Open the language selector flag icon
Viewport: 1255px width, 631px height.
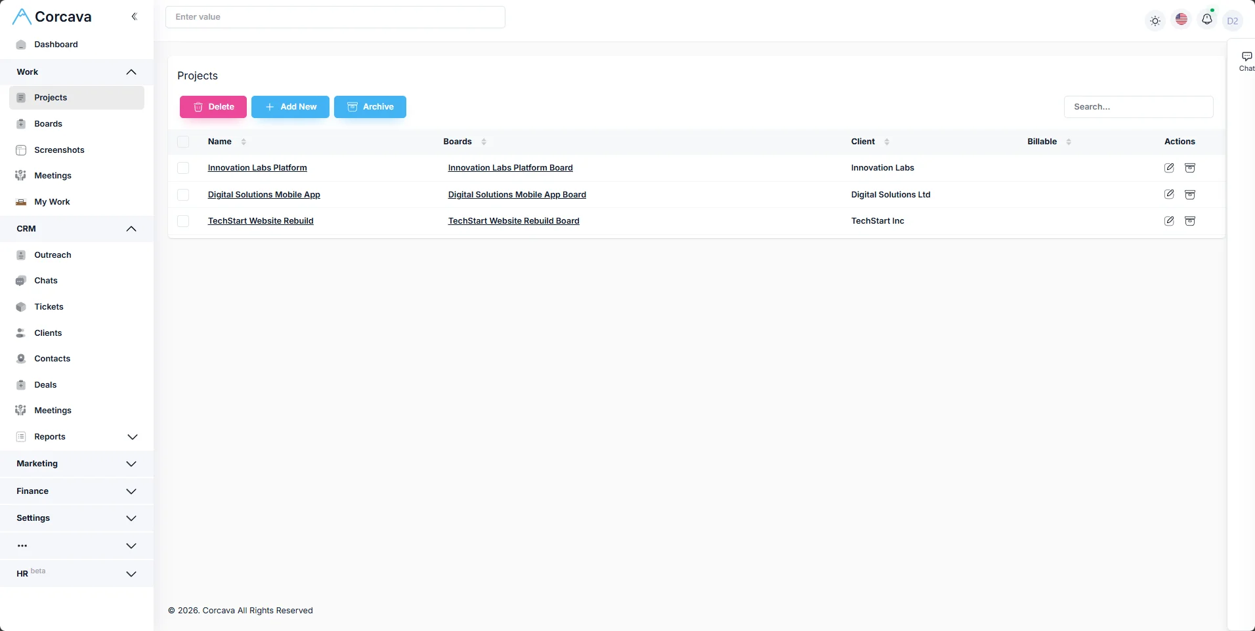click(x=1182, y=20)
